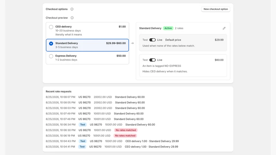276x155 pixels.
Task: Click the Checkout preview info icon
Action: 72,18
